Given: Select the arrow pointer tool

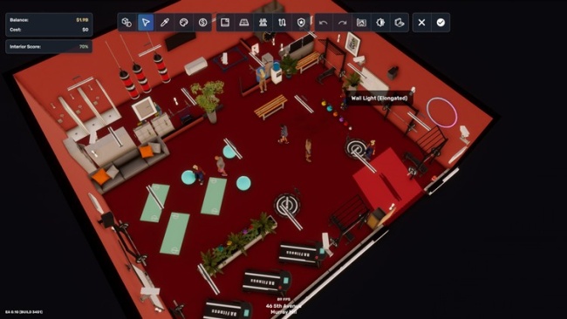Looking at the screenshot, I should pos(146,23).
